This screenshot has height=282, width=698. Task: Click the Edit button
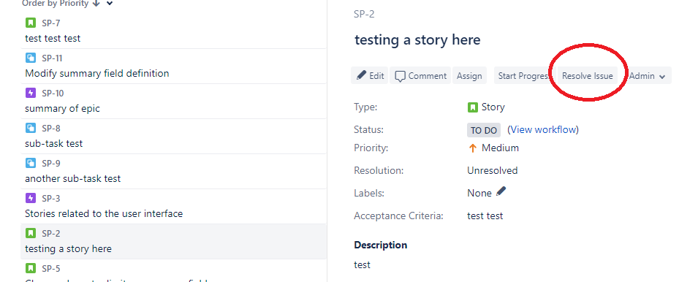point(370,76)
